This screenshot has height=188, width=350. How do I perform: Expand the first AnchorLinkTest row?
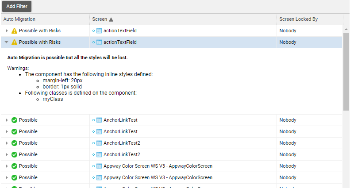coord(7,120)
